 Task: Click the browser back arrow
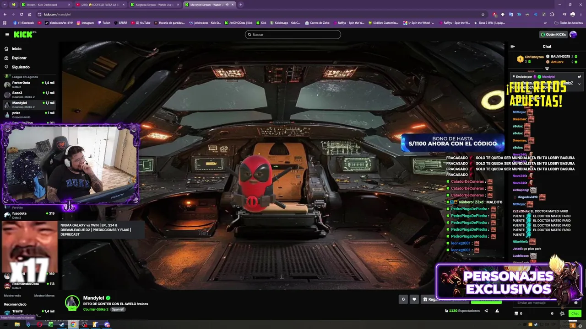pos(5,14)
